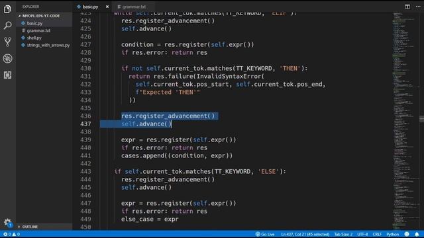
Task: Switch to the basic.py tab
Action: click(90, 7)
